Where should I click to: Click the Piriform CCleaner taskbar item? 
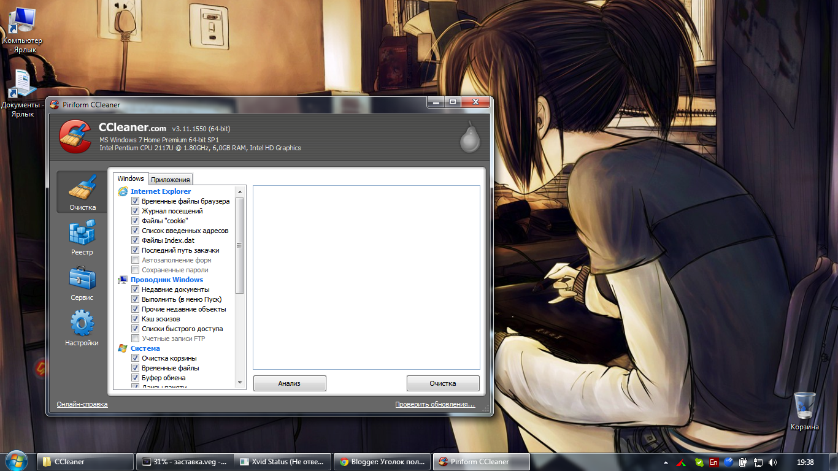482,462
